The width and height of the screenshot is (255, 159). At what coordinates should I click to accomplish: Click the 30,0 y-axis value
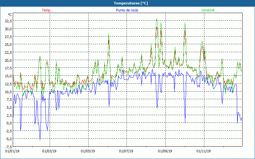[8, 29]
